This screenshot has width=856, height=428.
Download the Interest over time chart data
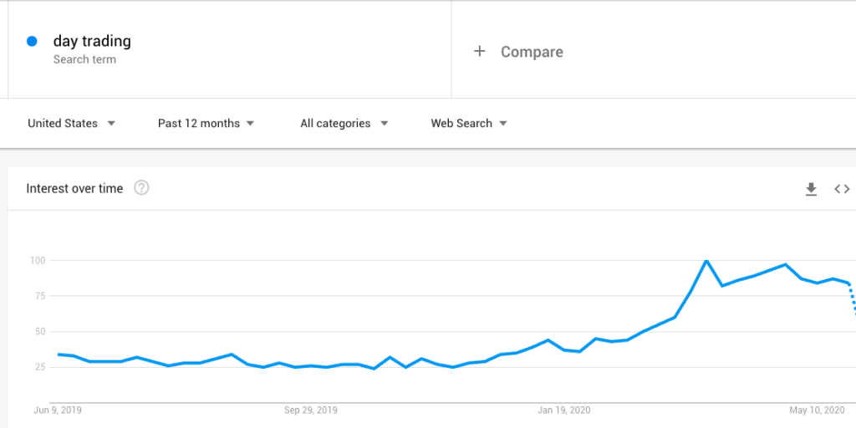pos(811,189)
